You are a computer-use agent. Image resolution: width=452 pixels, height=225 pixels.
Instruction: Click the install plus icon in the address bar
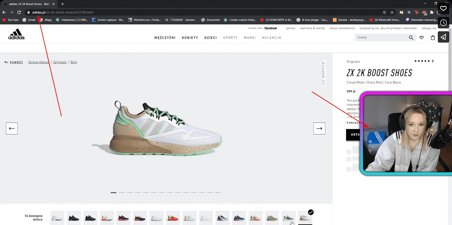point(384,12)
